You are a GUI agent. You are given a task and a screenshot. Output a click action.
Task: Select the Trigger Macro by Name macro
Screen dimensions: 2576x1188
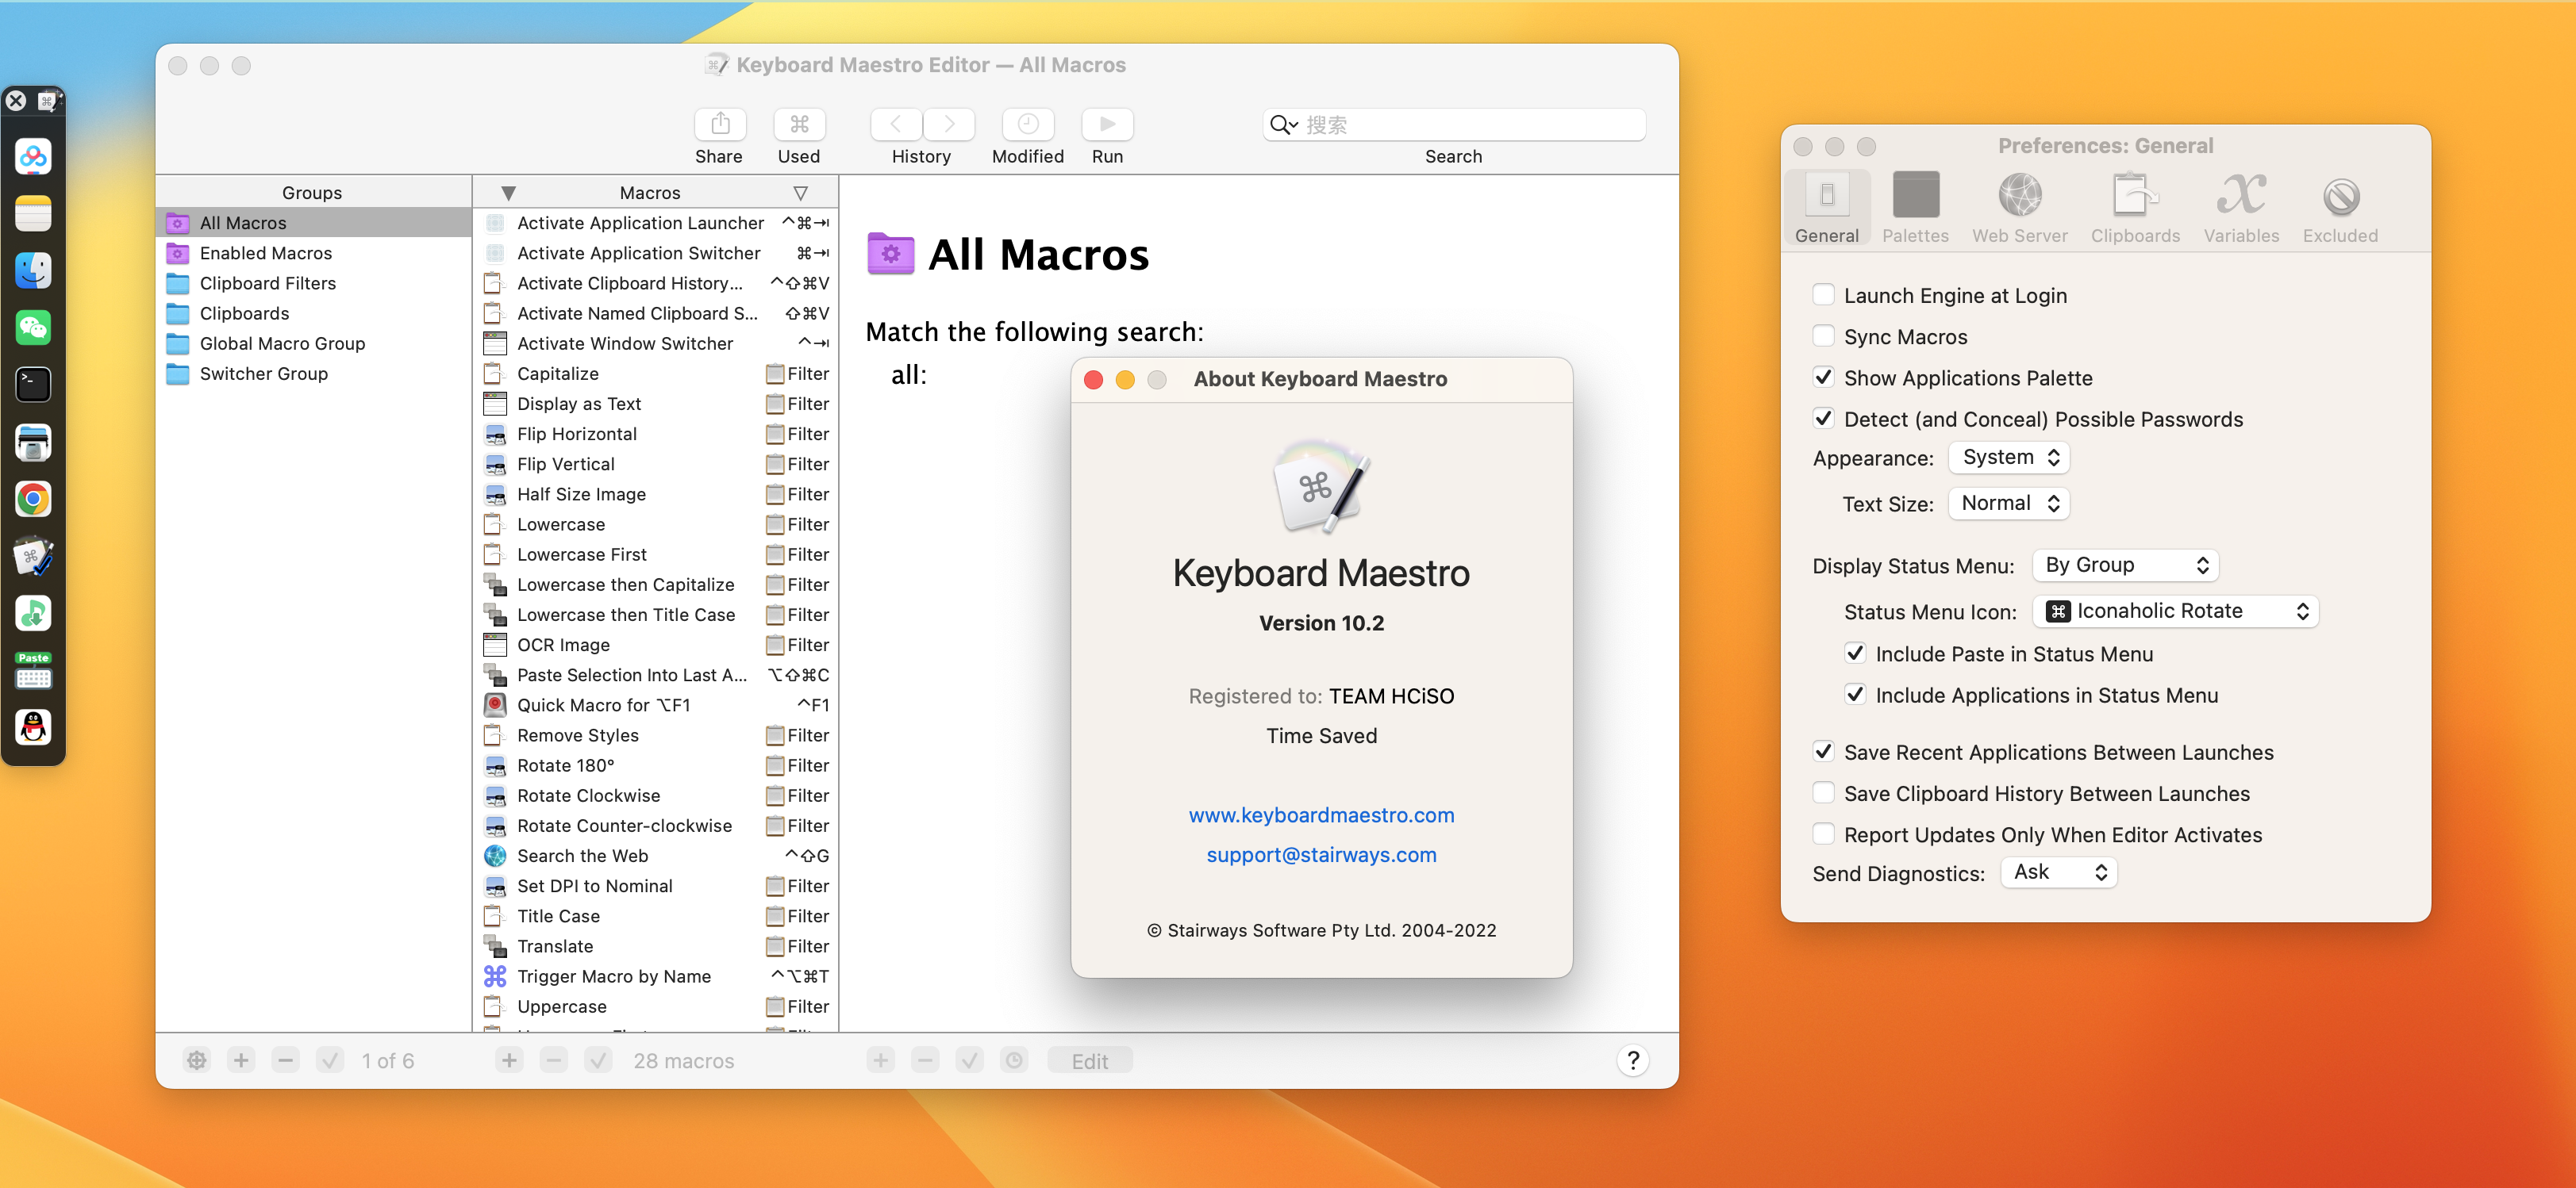tap(655, 976)
